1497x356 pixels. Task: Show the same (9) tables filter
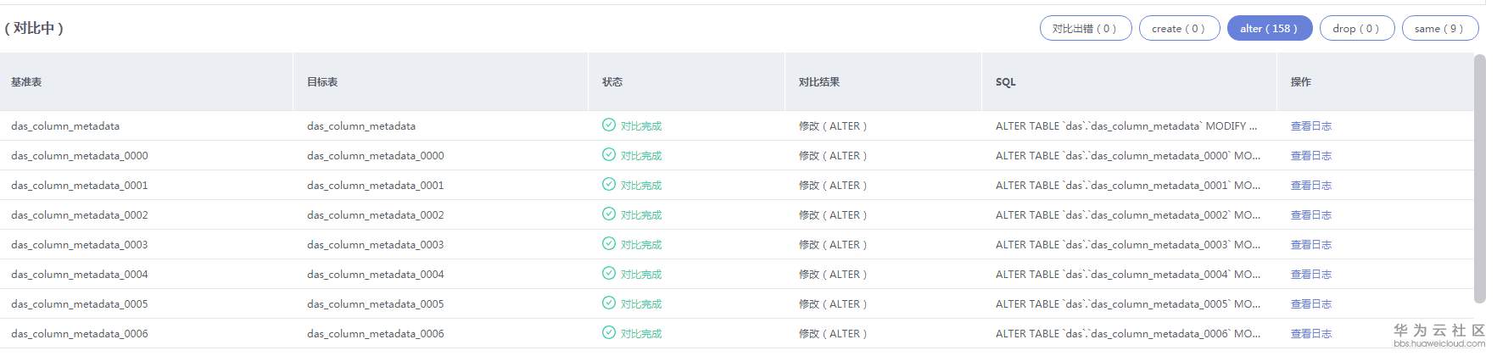pyautogui.click(x=1439, y=29)
